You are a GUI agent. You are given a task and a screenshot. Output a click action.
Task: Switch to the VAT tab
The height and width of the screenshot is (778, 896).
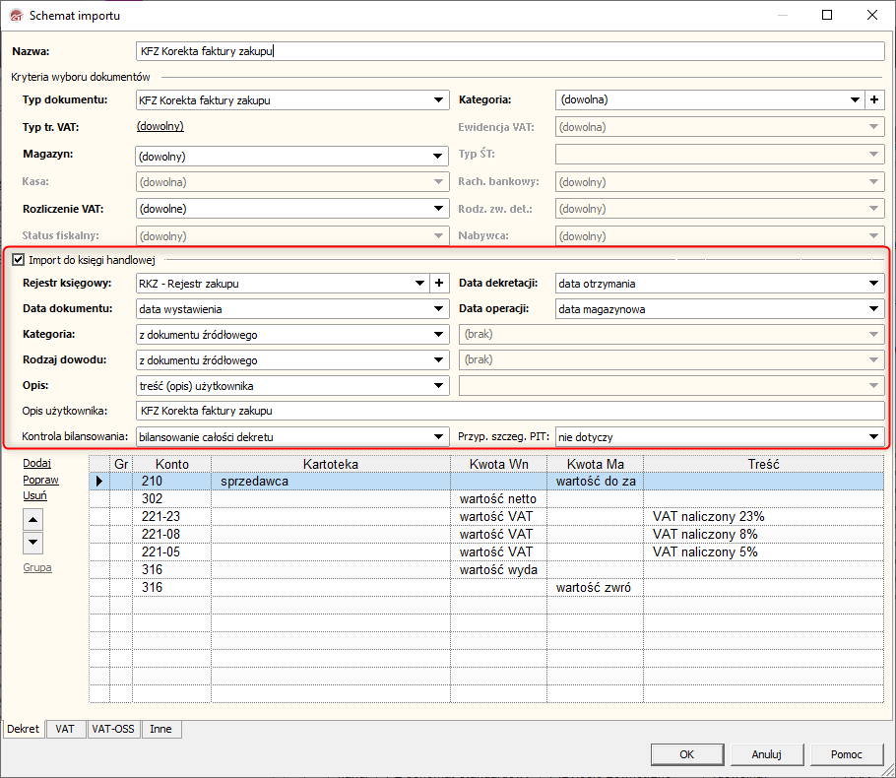65,729
